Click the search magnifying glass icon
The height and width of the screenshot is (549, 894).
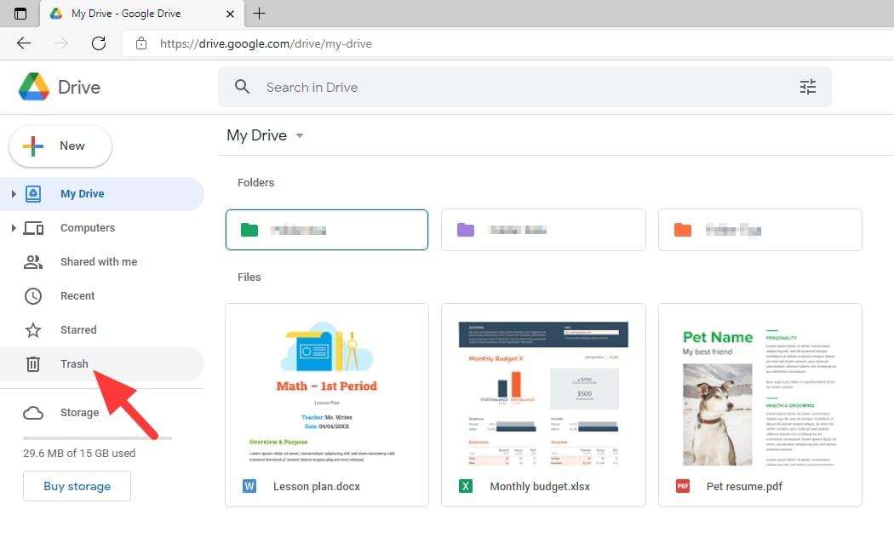pyautogui.click(x=242, y=86)
